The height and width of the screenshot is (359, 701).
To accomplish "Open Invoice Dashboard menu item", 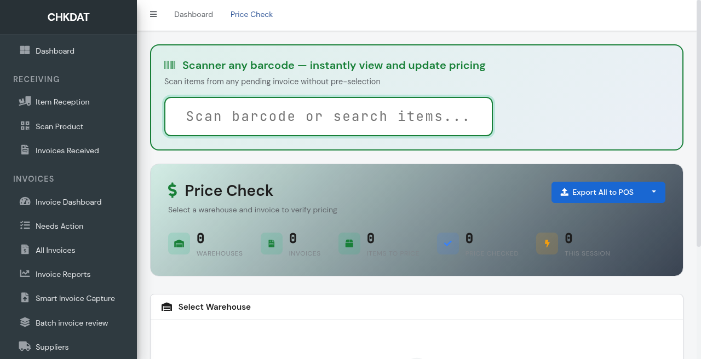I will point(68,202).
